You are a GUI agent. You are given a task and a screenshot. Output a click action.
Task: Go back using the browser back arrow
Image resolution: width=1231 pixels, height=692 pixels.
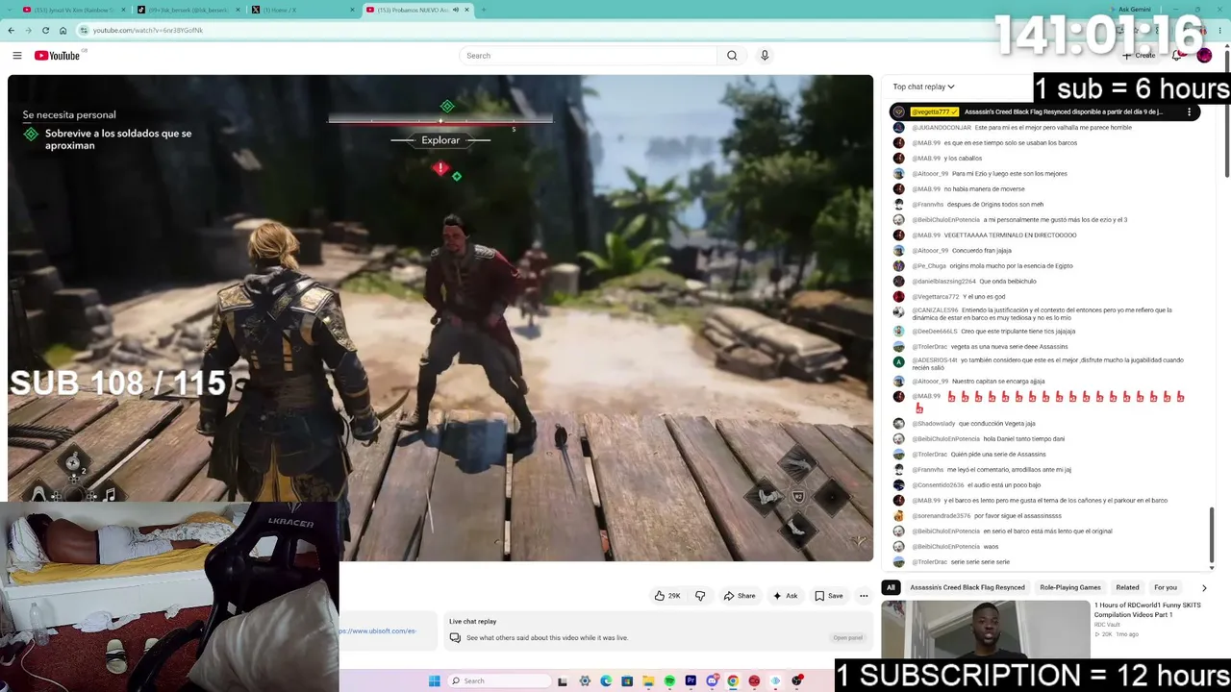[12, 30]
